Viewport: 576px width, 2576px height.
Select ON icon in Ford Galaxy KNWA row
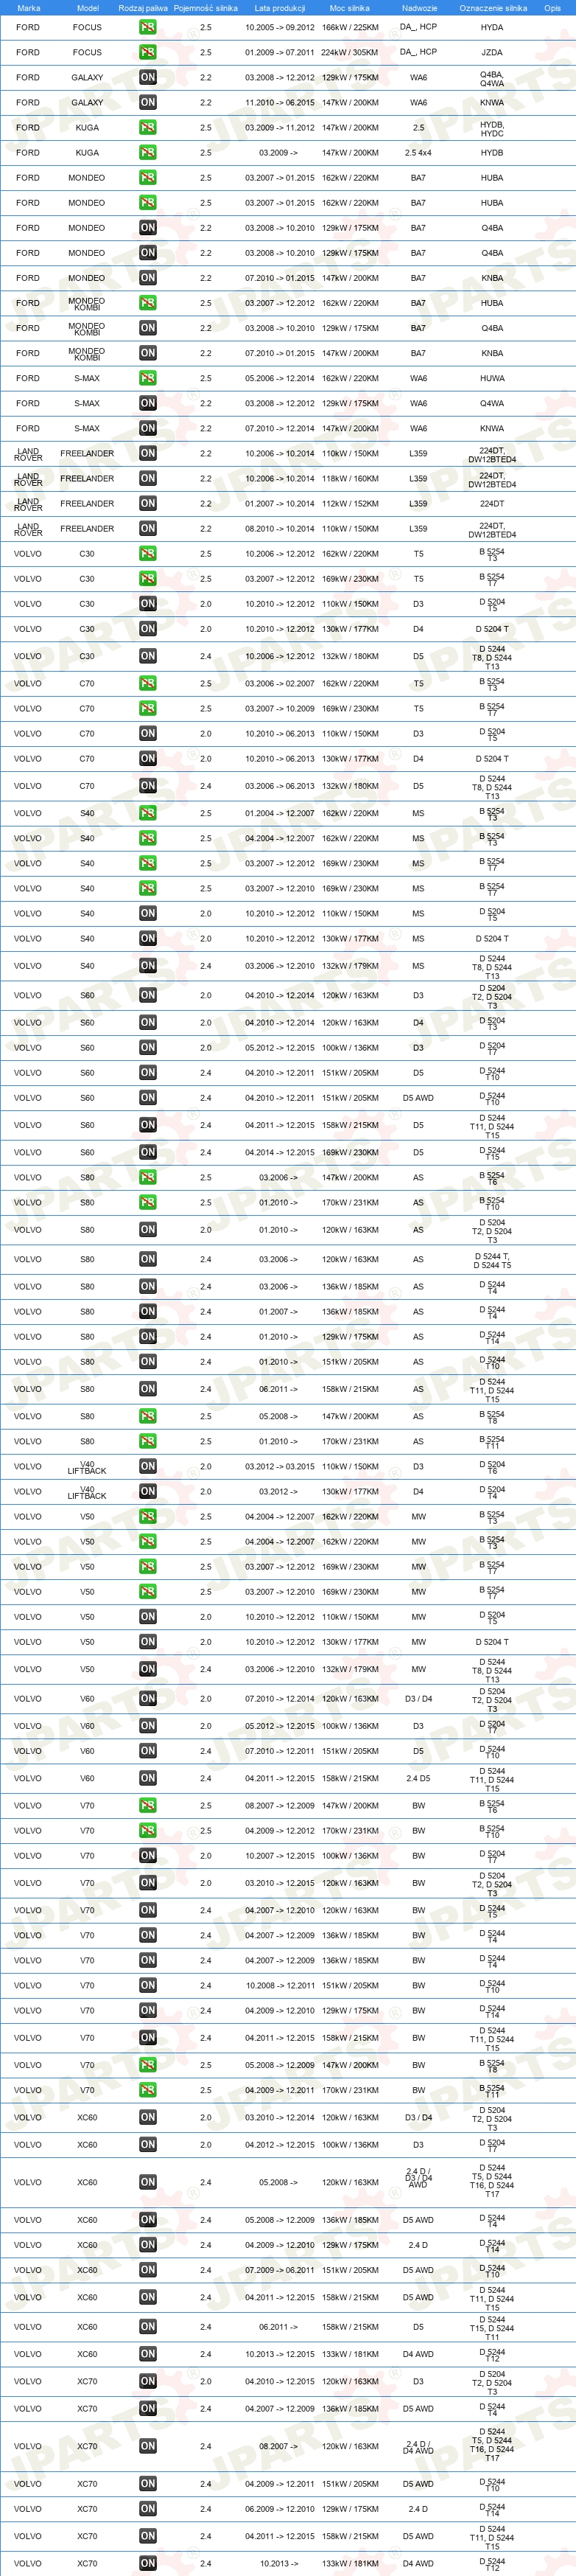148,102
